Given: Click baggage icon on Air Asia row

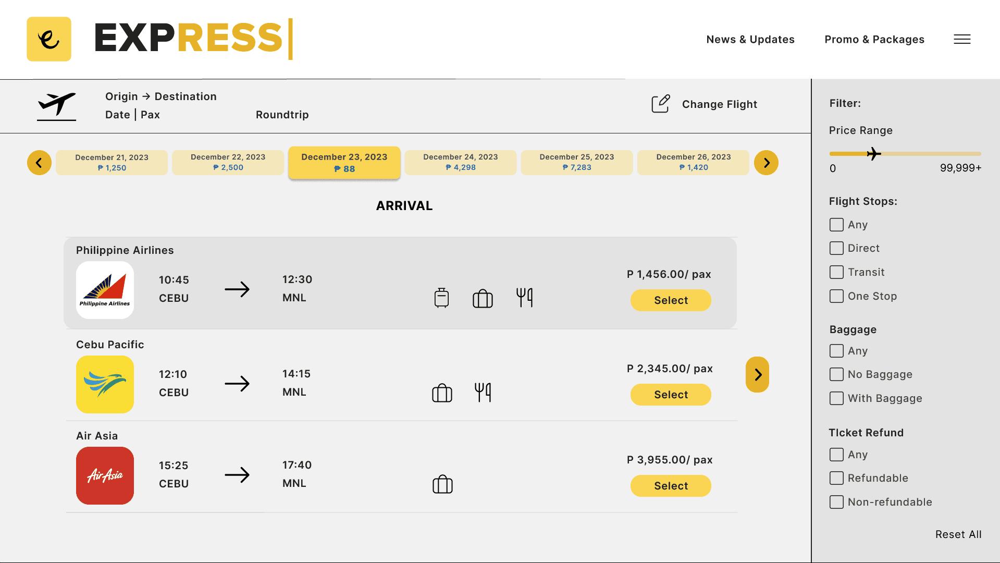Looking at the screenshot, I should click(442, 484).
